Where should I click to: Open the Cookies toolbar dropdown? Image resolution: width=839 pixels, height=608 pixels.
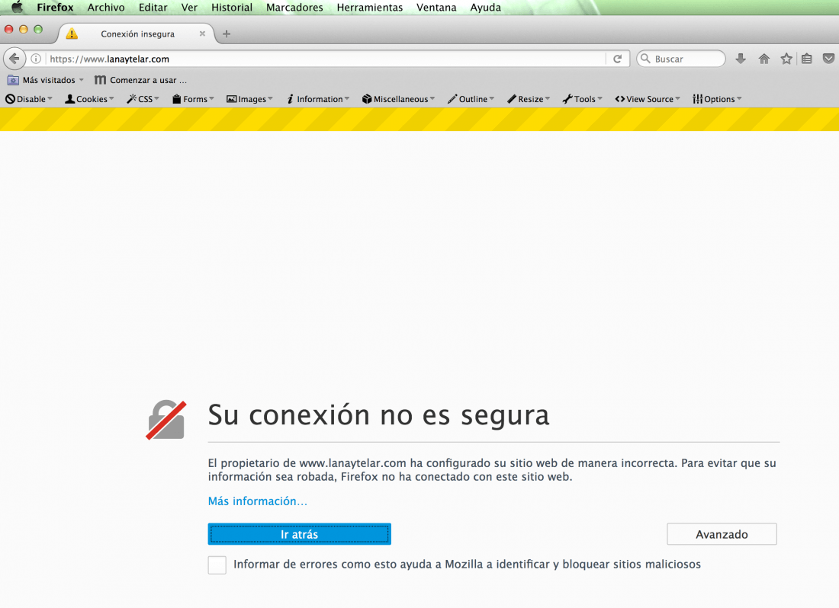(89, 99)
